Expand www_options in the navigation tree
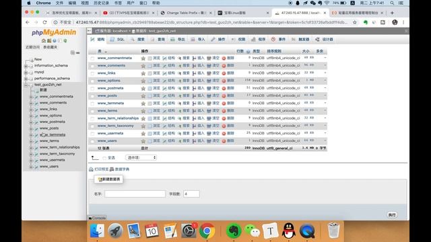This screenshot has width=431, height=242. [x=31, y=116]
